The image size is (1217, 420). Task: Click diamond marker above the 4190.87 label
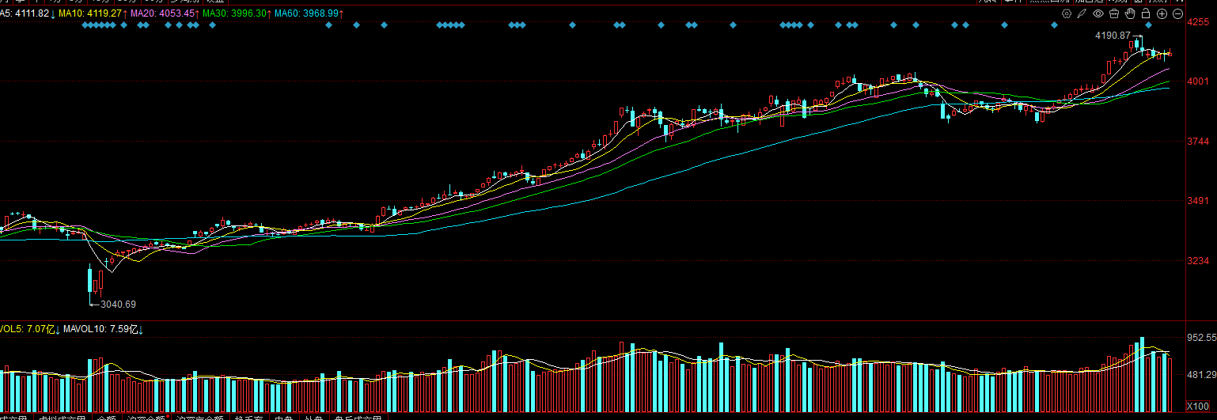click(1148, 26)
